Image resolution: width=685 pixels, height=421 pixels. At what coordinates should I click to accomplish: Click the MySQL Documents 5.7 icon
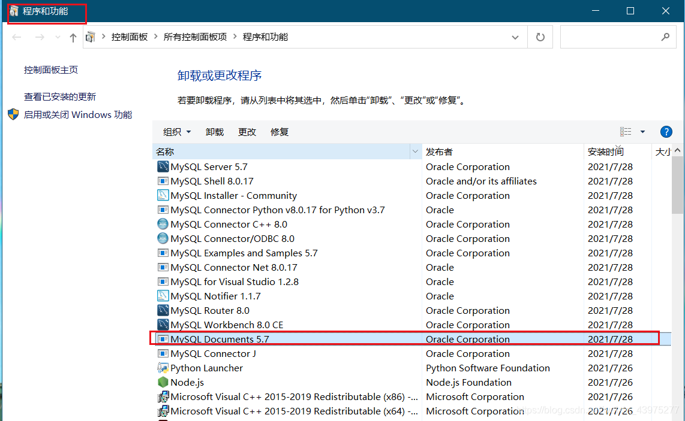click(163, 339)
